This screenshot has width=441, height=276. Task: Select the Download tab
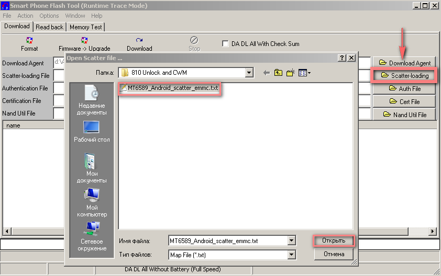[17, 26]
